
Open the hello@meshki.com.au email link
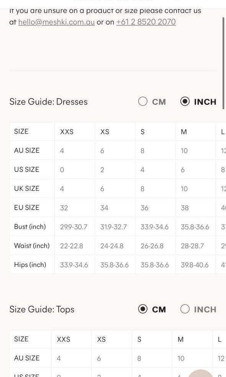click(x=56, y=22)
